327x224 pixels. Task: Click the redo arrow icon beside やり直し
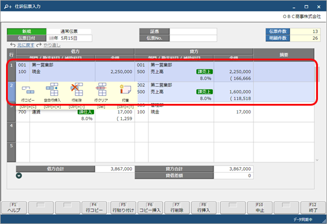[39, 45]
